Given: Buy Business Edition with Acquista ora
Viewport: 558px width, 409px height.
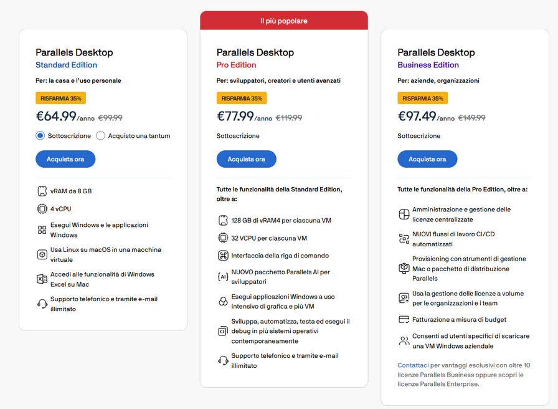Looking at the screenshot, I should (427, 159).
